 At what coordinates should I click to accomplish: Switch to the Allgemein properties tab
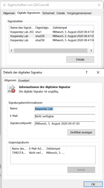tap(9, 13)
